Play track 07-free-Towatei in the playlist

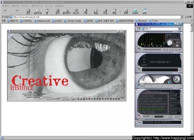pos(147,112)
